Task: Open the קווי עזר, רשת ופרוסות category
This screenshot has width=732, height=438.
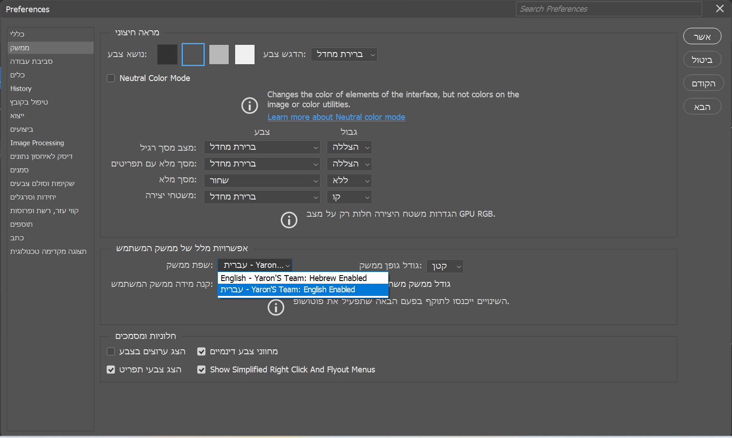Action: pos(51,210)
